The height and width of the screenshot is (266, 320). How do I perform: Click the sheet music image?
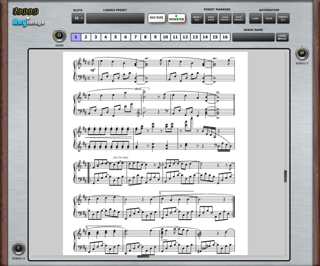tap(155, 153)
